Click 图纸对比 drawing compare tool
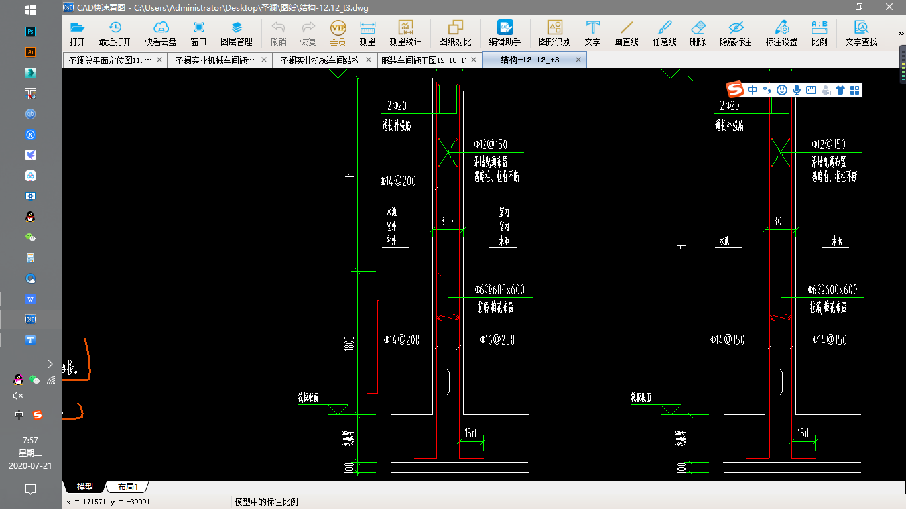Viewport: 906px width, 509px height. (455, 33)
